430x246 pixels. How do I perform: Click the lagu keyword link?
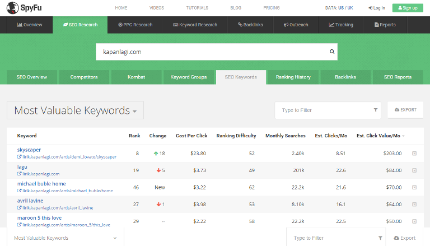[x=22, y=167]
